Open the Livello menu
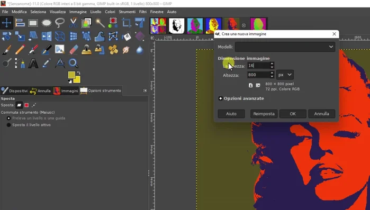This screenshot has height=210, width=370. [96, 12]
